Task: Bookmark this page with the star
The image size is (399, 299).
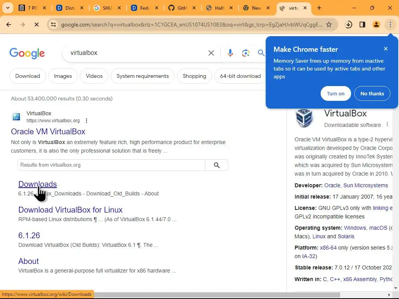Action: (329, 25)
